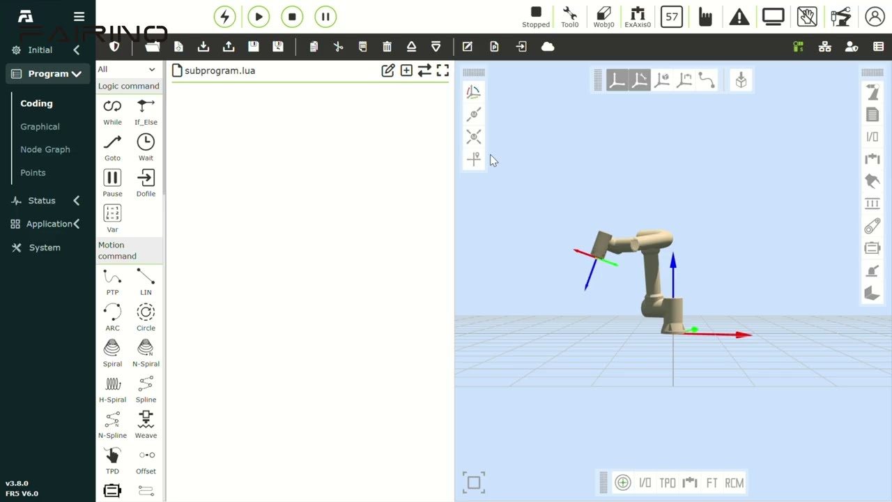Image resolution: width=892 pixels, height=502 pixels.
Task: Select the N-Spline motion command
Action: pyautogui.click(x=112, y=425)
